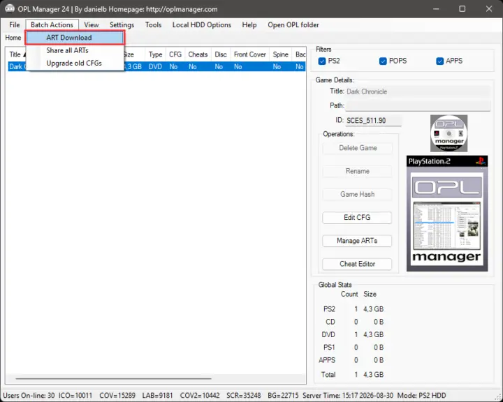
Task: Open the File menu
Action: coord(15,24)
